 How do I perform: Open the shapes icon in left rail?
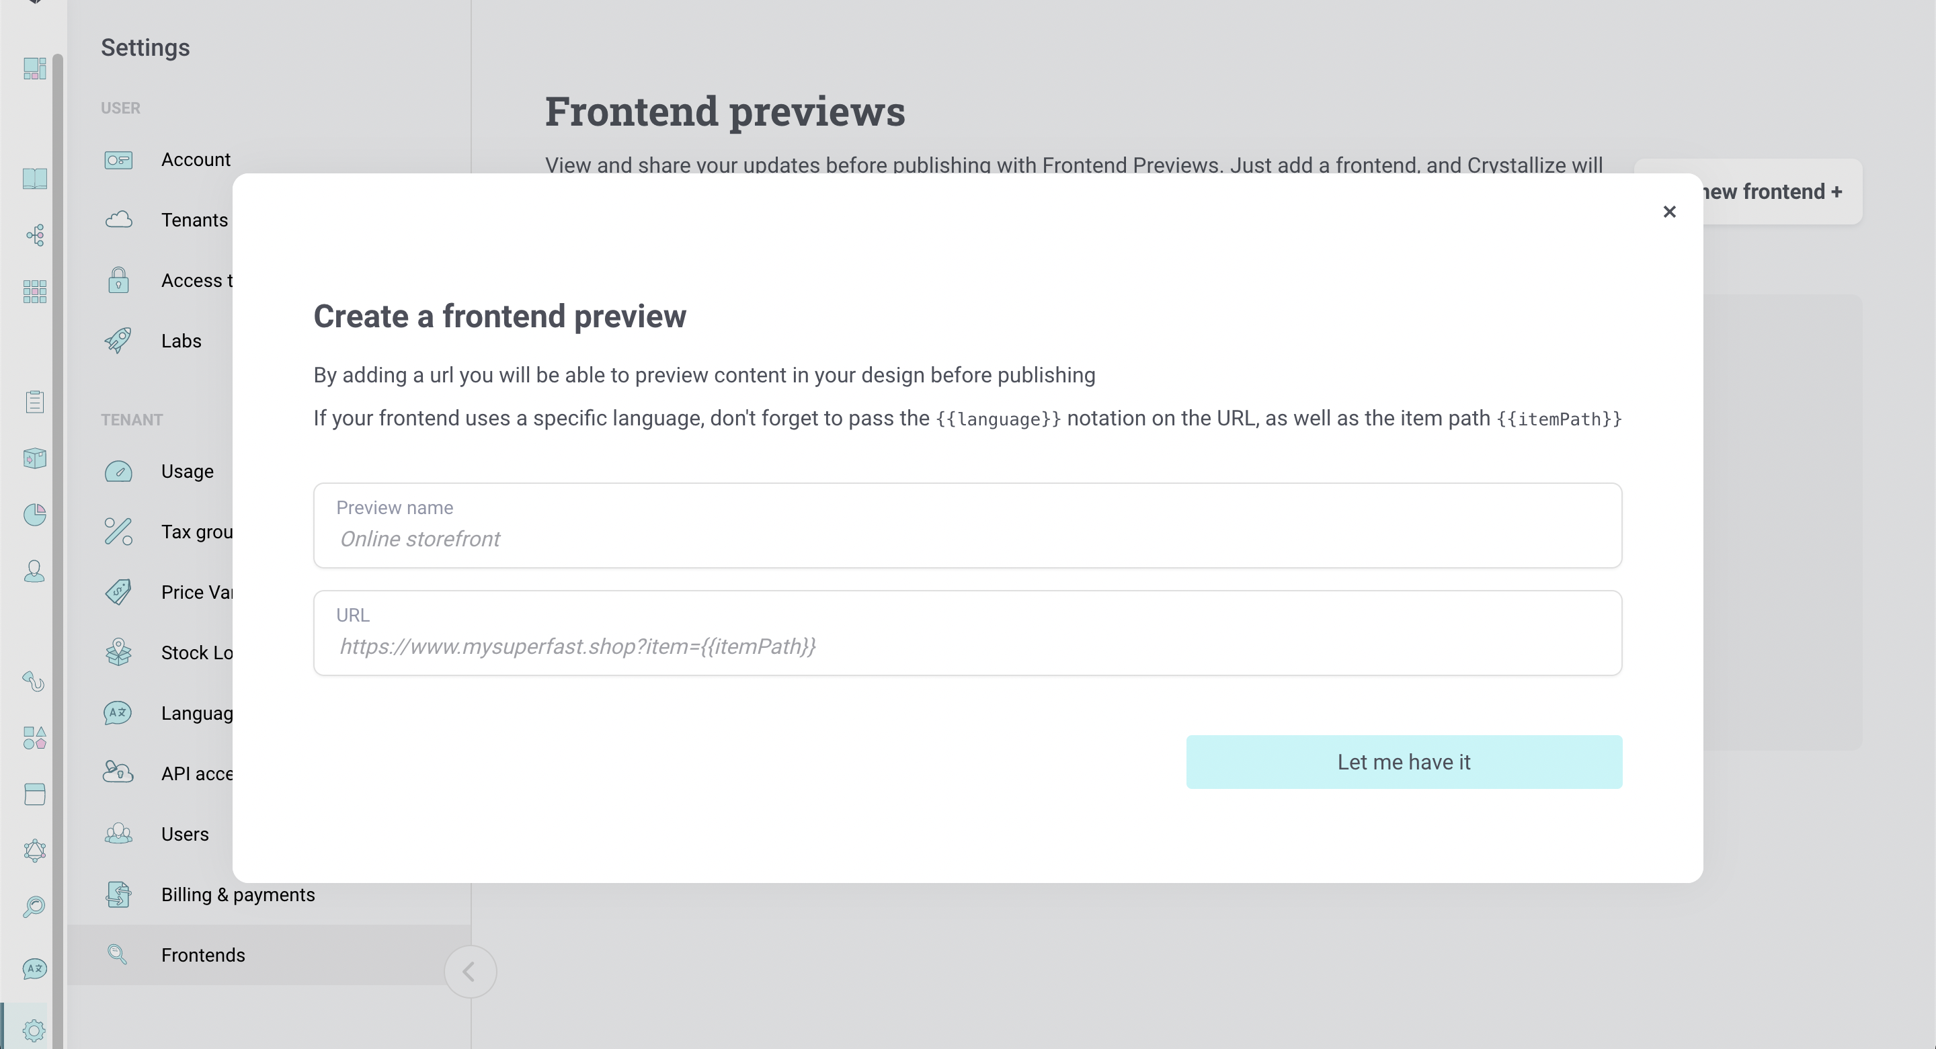tap(34, 738)
